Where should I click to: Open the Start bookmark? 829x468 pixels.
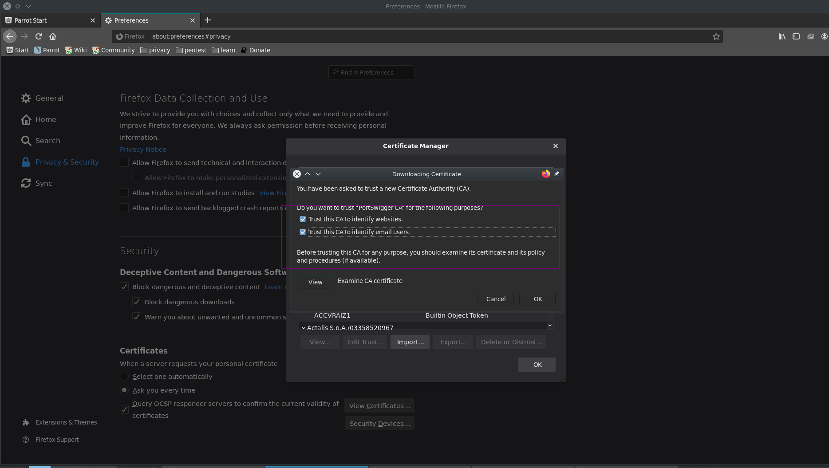pyautogui.click(x=18, y=50)
